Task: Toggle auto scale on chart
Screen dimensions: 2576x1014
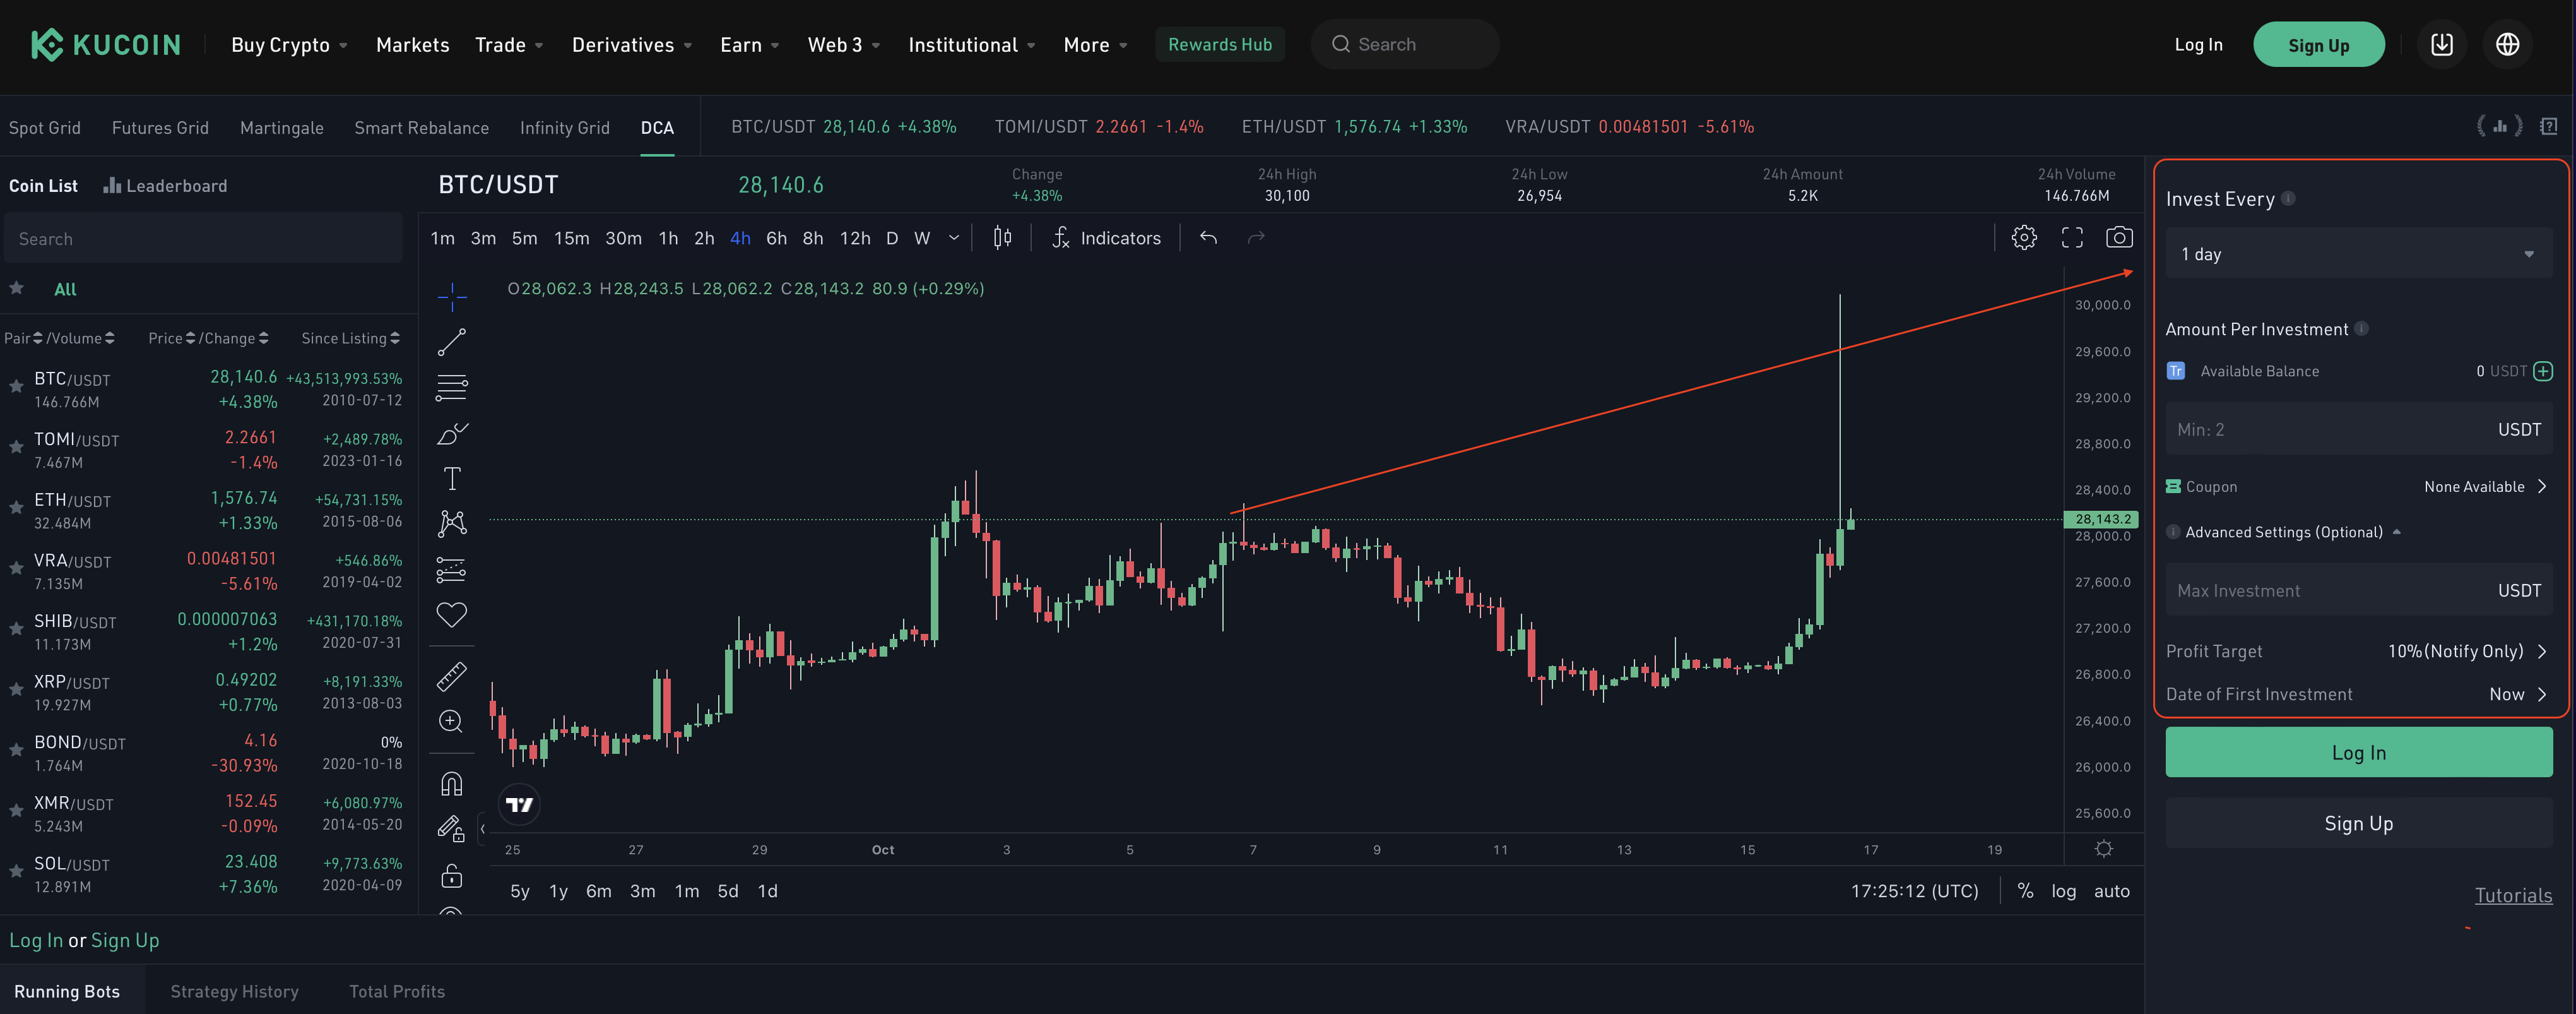Action: [2111, 890]
